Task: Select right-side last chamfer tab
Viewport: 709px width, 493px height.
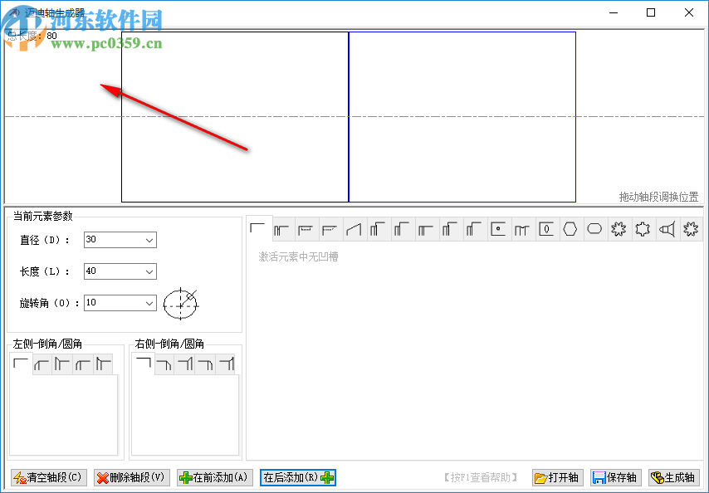Action: click(226, 364)
